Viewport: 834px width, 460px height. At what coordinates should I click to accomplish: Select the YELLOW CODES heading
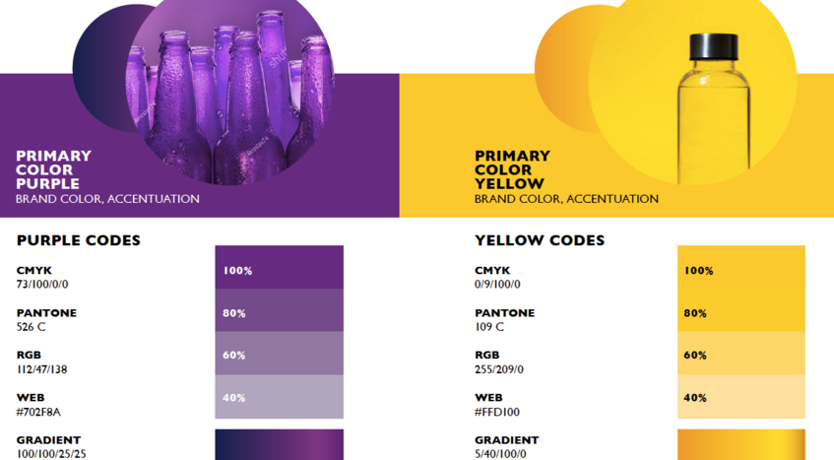pos(540,240)
